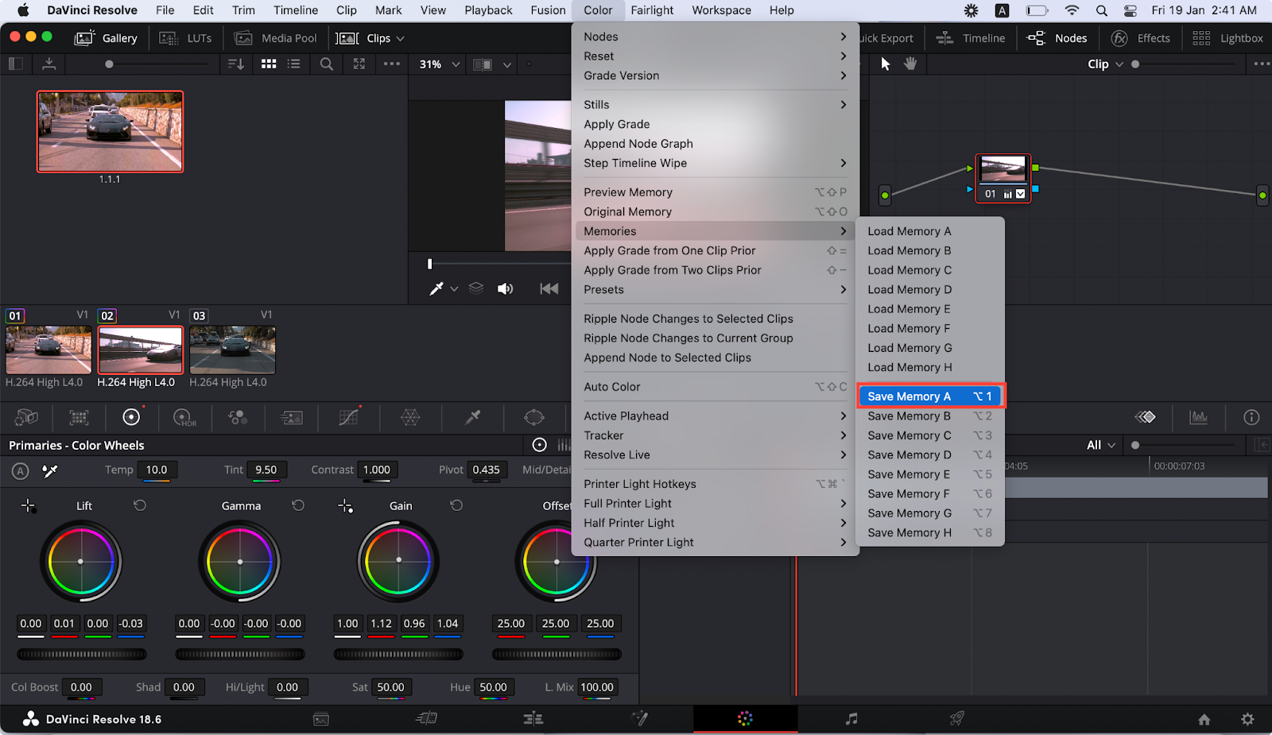Adjust the Lift master wheel slider
Viewport: 1272px width, 735px height.
[x=82, y=655]
